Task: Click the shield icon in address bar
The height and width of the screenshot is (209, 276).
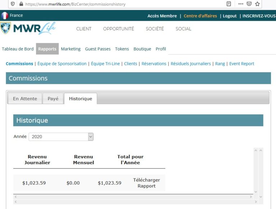Action: click(13, 4)
